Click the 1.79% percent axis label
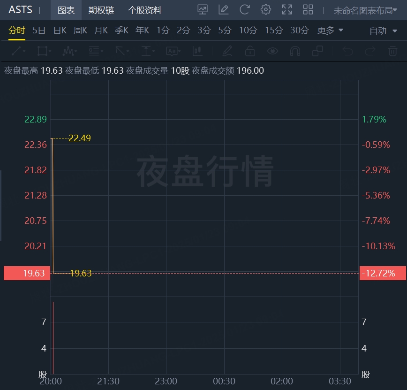Image resolution: width=407 pixels, height=390 pixels. [x=374, y=119]
